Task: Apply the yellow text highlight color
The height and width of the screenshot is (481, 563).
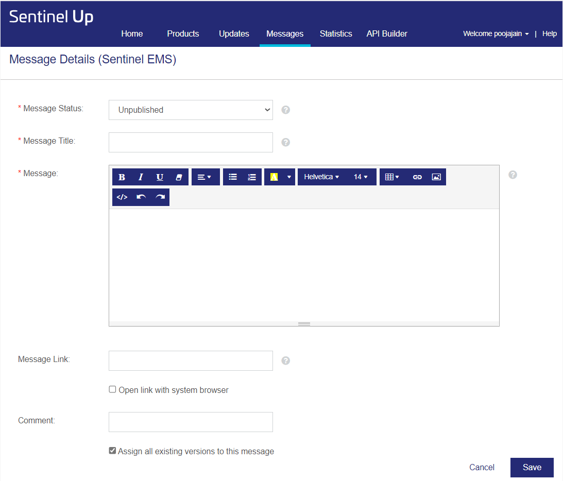Action: pos(274,177)
